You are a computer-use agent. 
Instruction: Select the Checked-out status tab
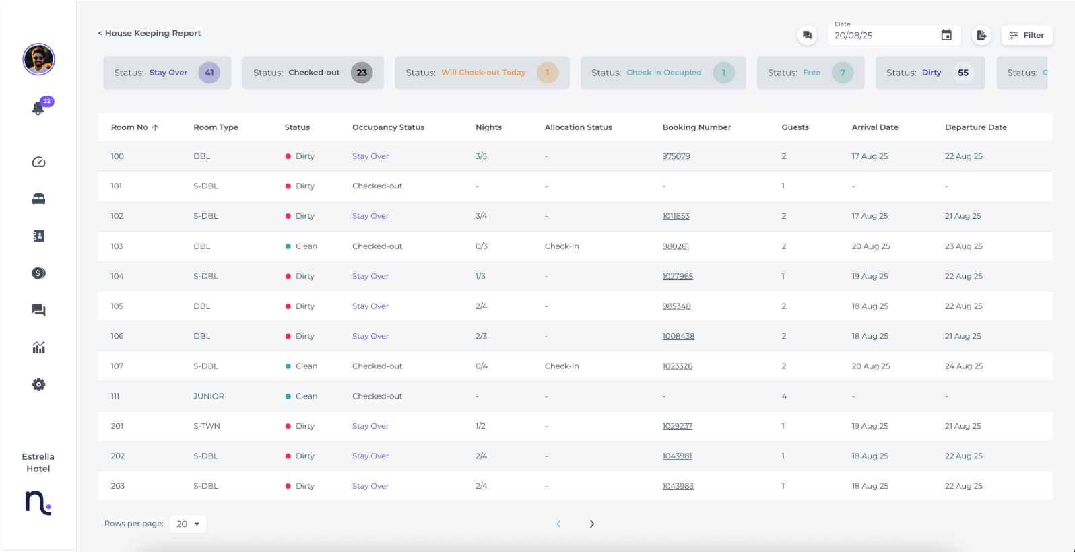pos(313,73)
